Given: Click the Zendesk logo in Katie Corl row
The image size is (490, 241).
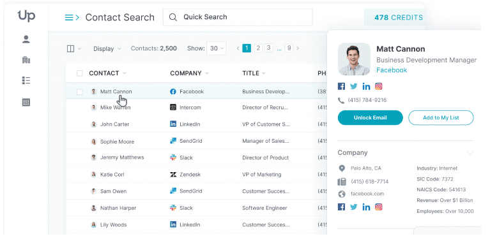Looking at the screenshot, I should [173, 174].
